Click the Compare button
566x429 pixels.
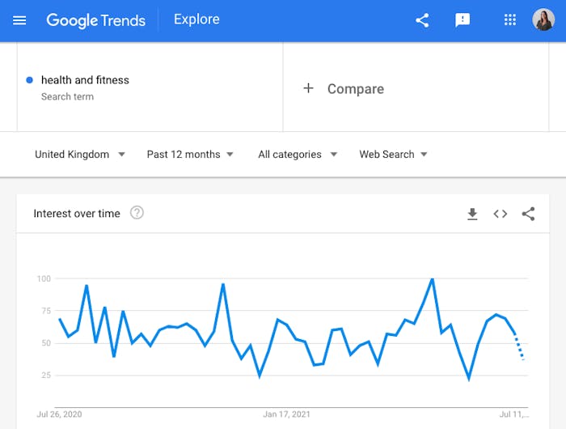[x=355, y=89]
